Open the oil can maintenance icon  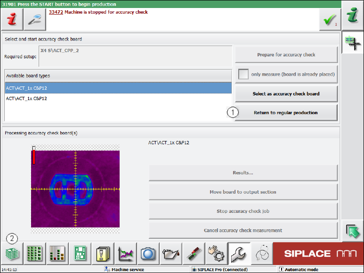pyautogui.click(x=171, y=254)
